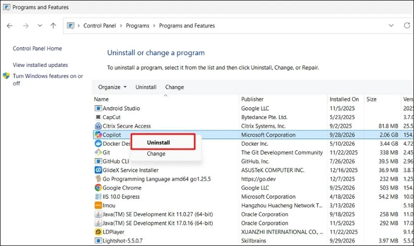Click the 9/28/2026 install date
This screenshot has height=246, width=414.
coord(342,135)
